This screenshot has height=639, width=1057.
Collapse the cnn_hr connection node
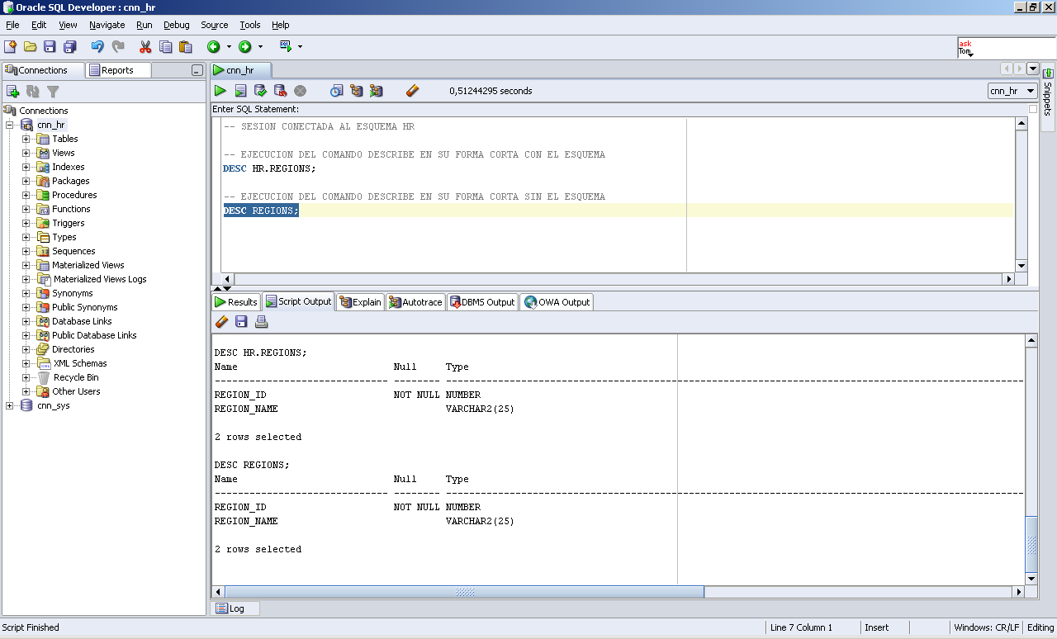click(x=9, y=125)
